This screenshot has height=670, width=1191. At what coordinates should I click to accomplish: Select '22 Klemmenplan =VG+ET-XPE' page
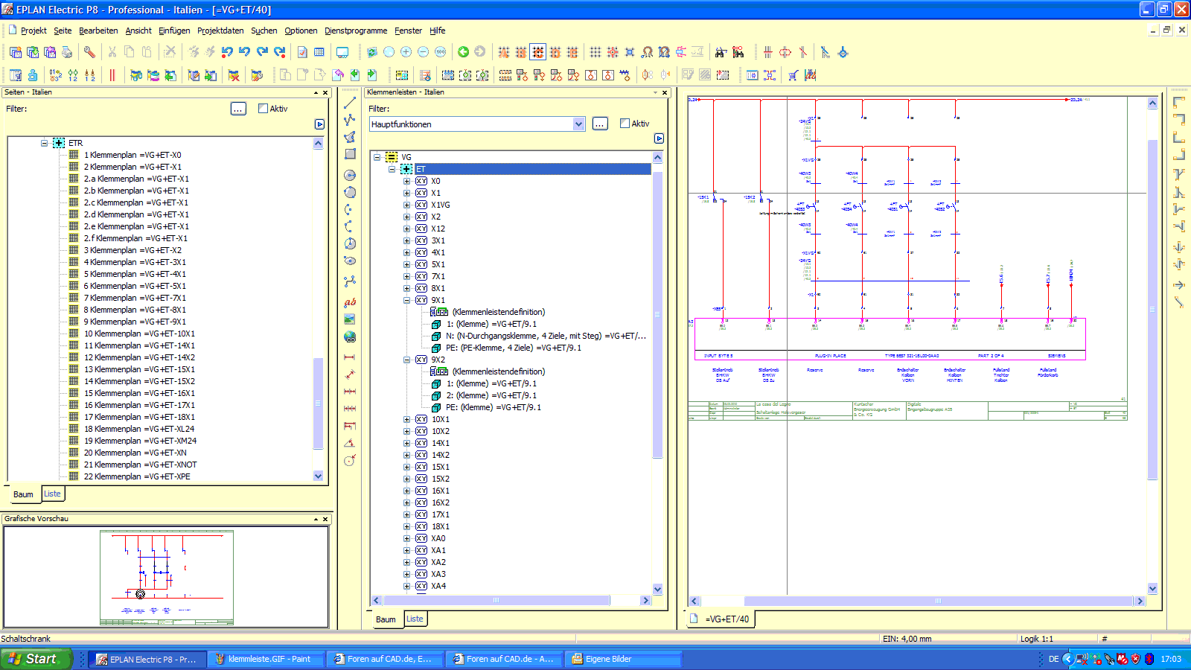[x=137, y=476]
